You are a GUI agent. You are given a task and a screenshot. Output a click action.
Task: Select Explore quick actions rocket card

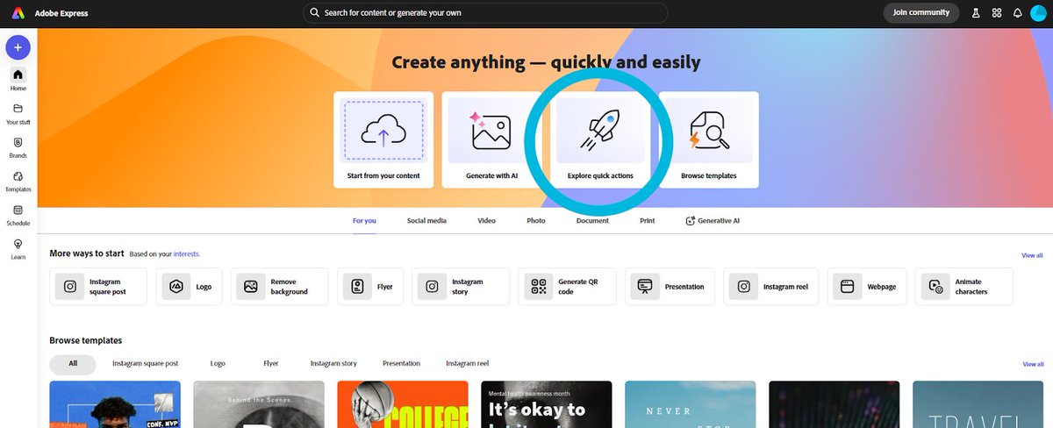tap(600, 140)
